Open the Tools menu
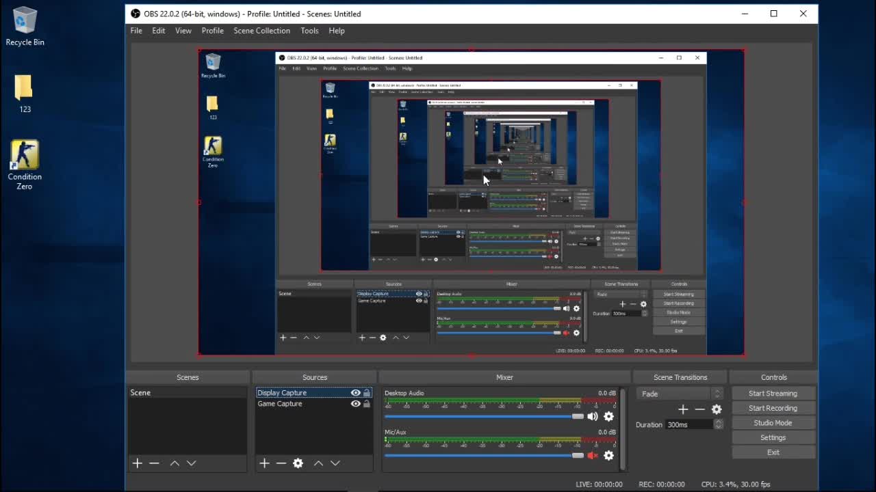The width and height of the screenshot is (876, 492). (309, 31)
